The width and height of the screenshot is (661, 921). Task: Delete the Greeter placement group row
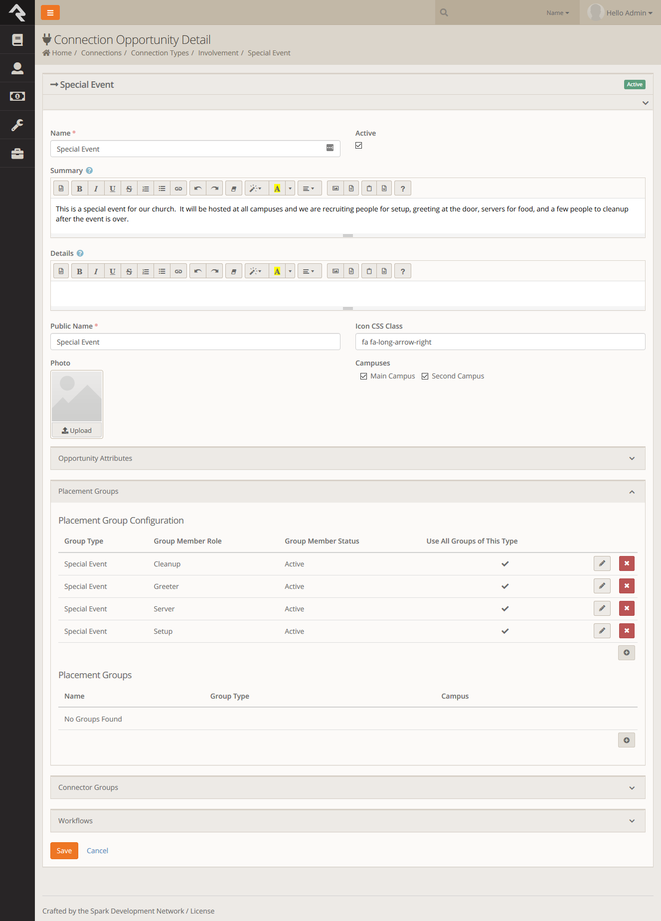627,586
